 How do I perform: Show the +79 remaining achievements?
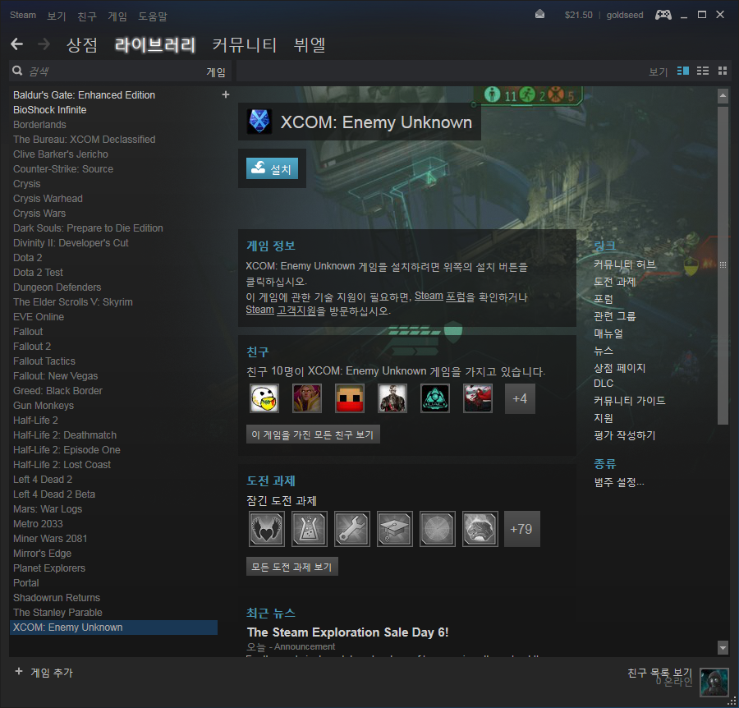pos(521,529)
